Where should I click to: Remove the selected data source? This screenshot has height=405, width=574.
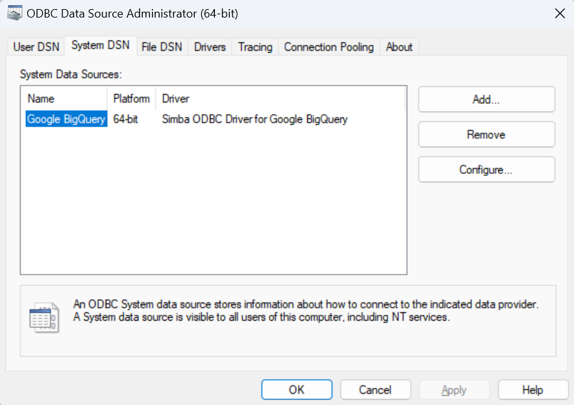tap(486, 134)
